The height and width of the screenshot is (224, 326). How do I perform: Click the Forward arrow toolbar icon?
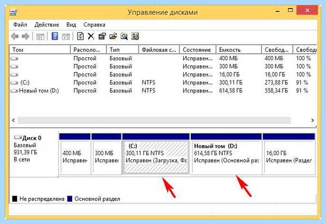pyautogui.click(x=26, y=36)
